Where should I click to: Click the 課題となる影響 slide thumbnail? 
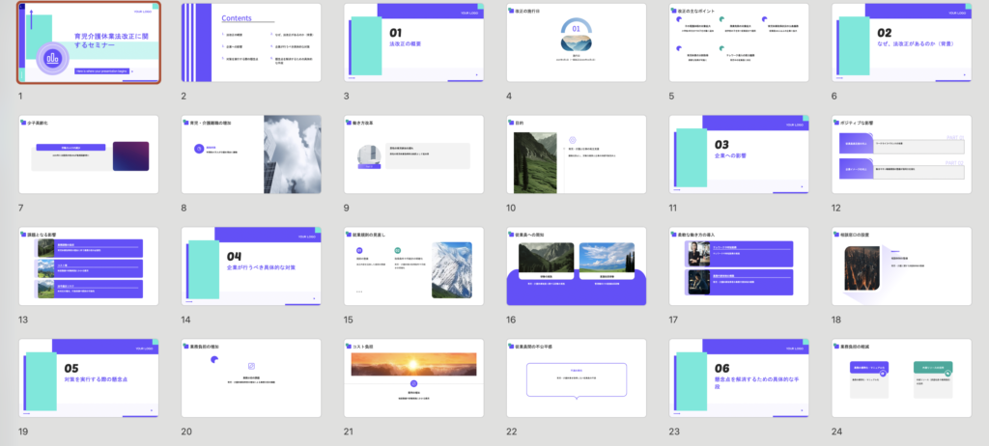[x=88, y=266]
